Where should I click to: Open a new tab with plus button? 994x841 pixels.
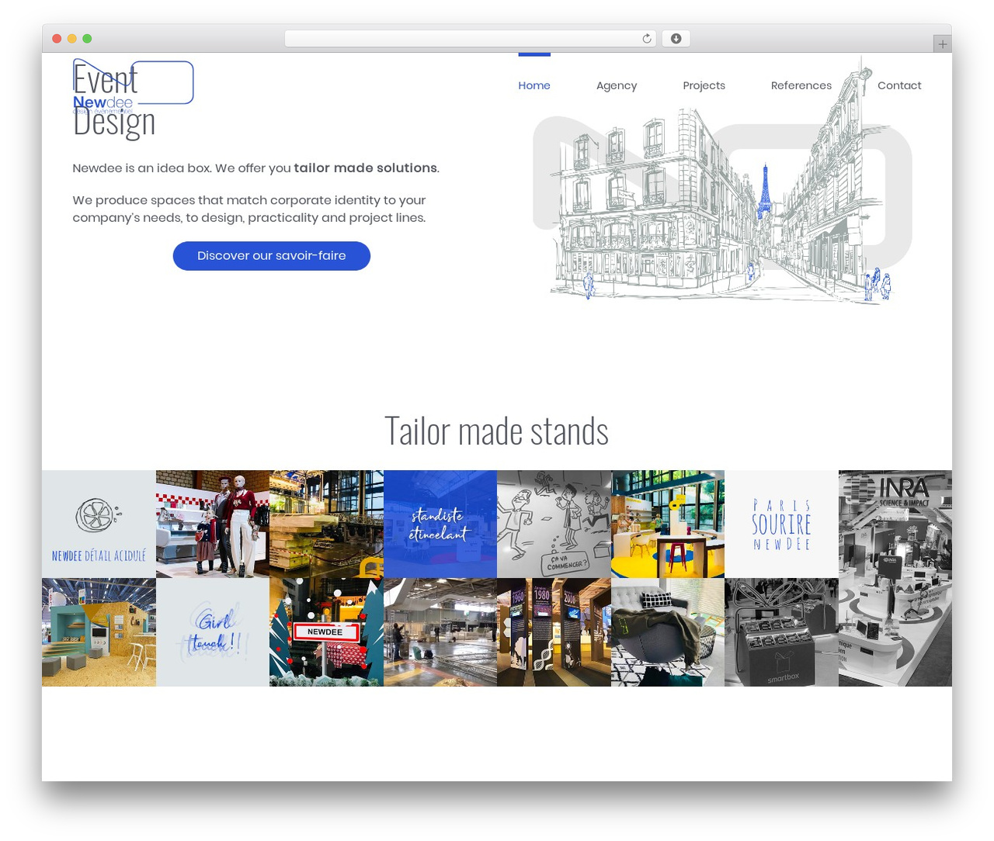coord(942,44)
